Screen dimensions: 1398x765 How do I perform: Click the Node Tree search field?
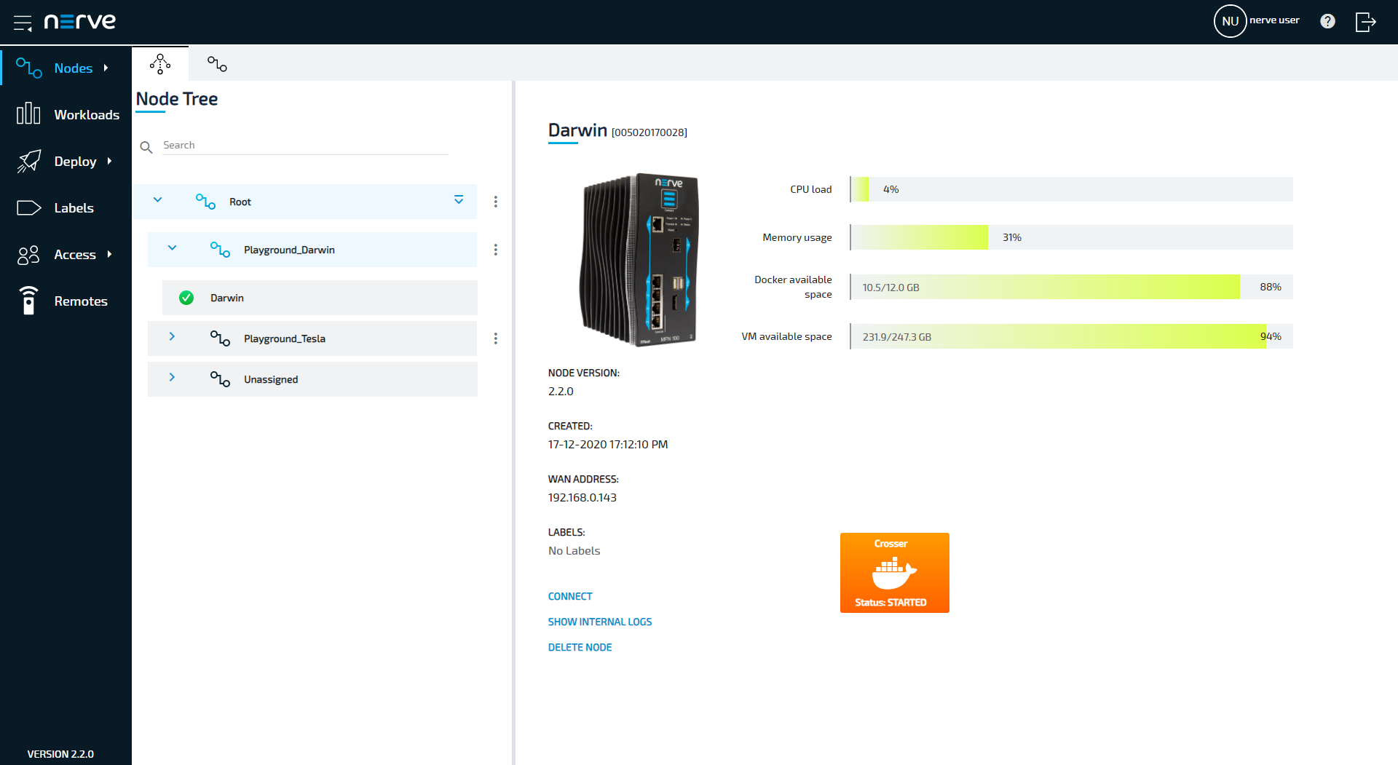pyautogui.click(x=304, y=146)
